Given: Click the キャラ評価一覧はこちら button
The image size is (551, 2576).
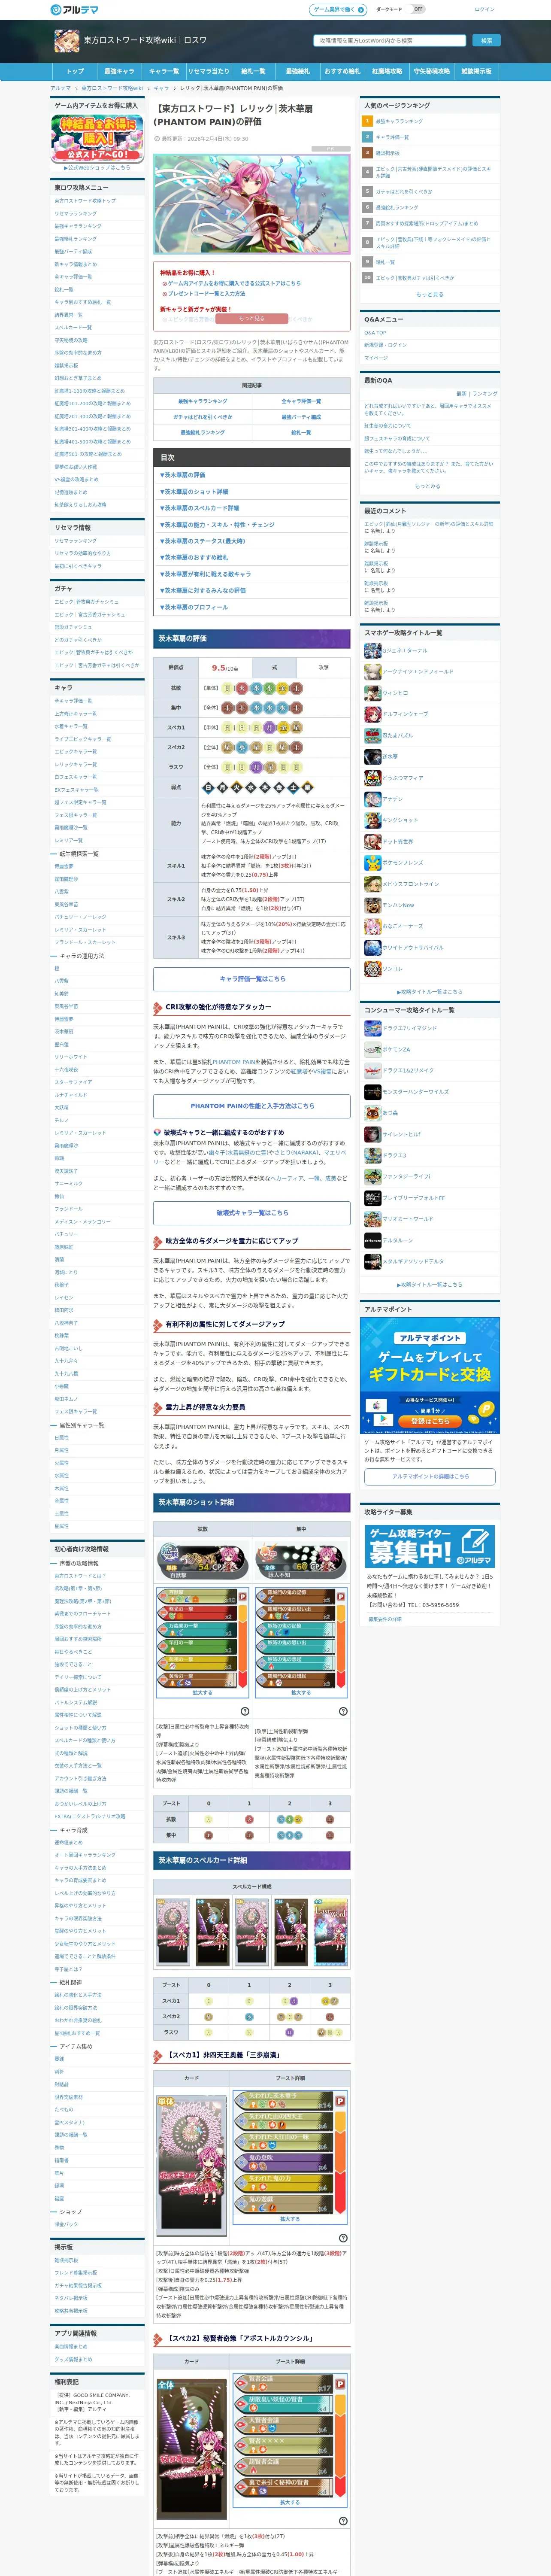Looking at the screenshot, I should point(252,978).
